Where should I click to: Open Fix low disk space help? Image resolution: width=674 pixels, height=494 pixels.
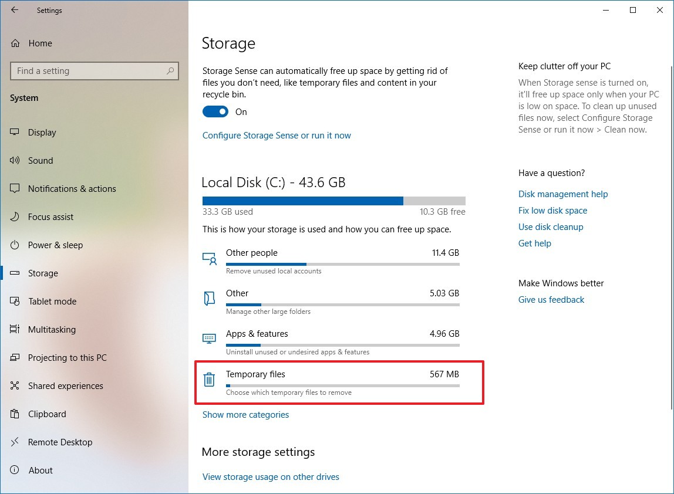click(x=552, y=211)
